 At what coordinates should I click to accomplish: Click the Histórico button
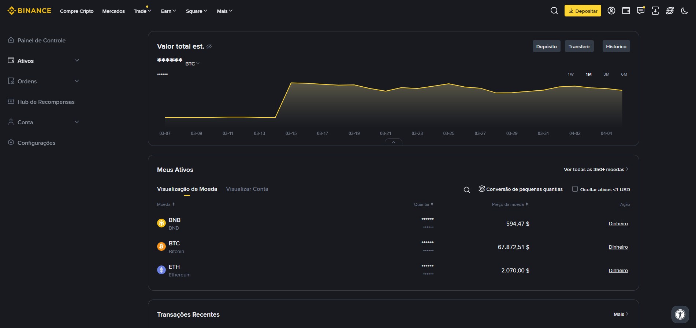(x=616, y=46)
